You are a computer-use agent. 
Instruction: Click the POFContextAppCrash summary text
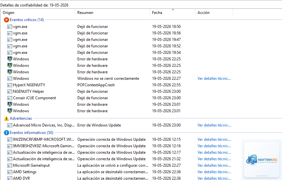[96, 85]
